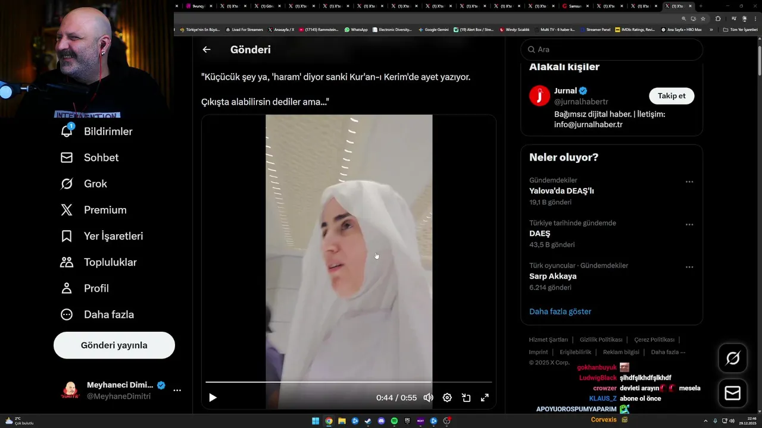Open Steam from taskbar
This screenshot has width=762, height=428.
coord(368,421)
